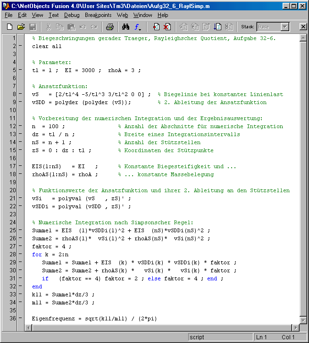Toggle the breakpoint marker at line 5
Image resolution: width=309 pixels, height=343 pixels.
(x=20, y=70)
